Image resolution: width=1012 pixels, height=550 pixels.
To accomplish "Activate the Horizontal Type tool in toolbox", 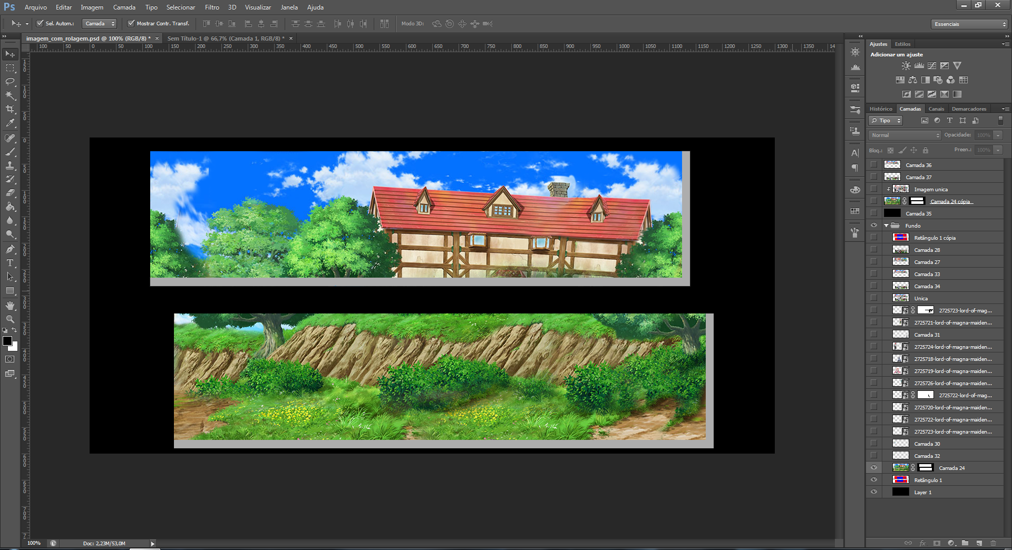I will pos(10,263).
